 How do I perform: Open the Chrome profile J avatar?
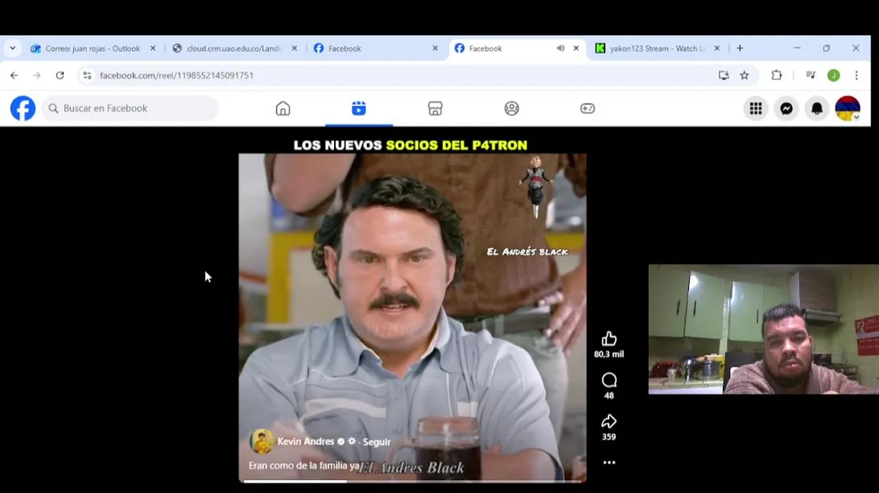click(x=833, y=75)
